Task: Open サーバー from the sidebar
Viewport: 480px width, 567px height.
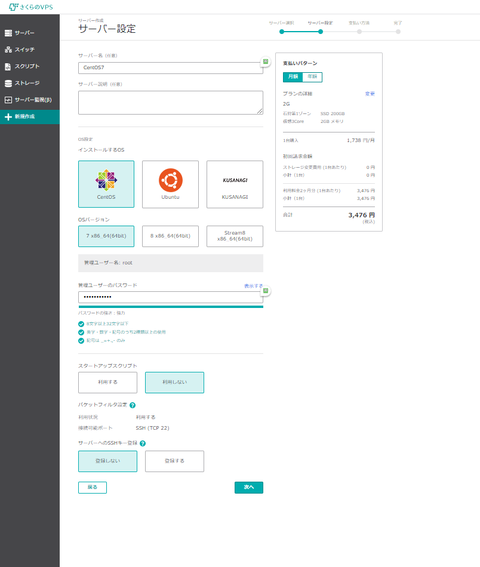Action: pyautogui.click(x=24, y=32)
